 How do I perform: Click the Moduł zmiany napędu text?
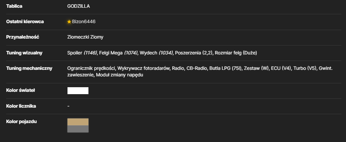(x=119, y=75)
